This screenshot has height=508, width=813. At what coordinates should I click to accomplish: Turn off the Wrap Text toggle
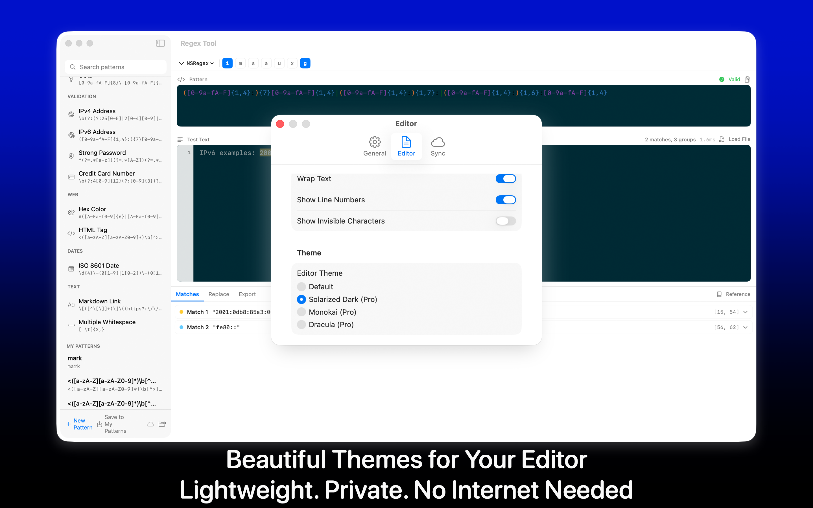(x=506, y=178)
